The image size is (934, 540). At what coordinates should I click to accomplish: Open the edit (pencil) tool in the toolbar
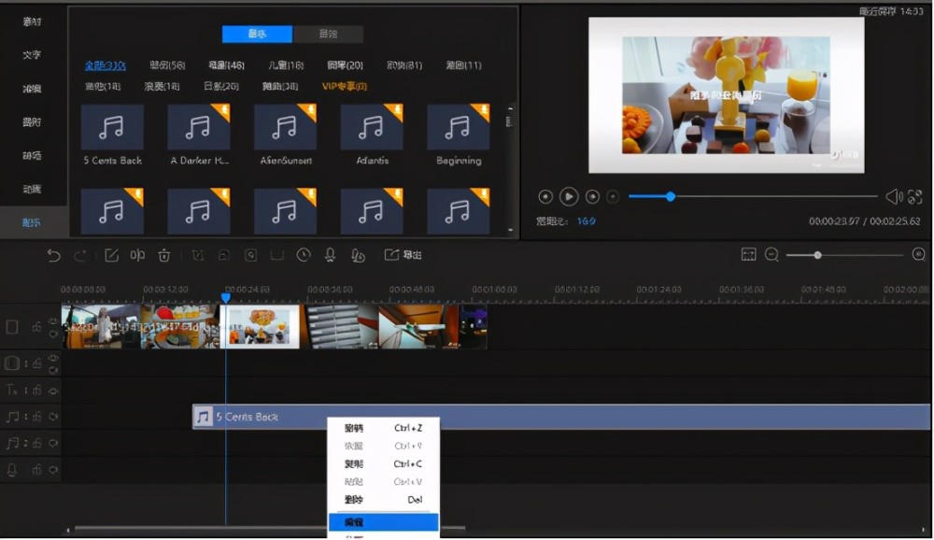[x=111, y=256]
